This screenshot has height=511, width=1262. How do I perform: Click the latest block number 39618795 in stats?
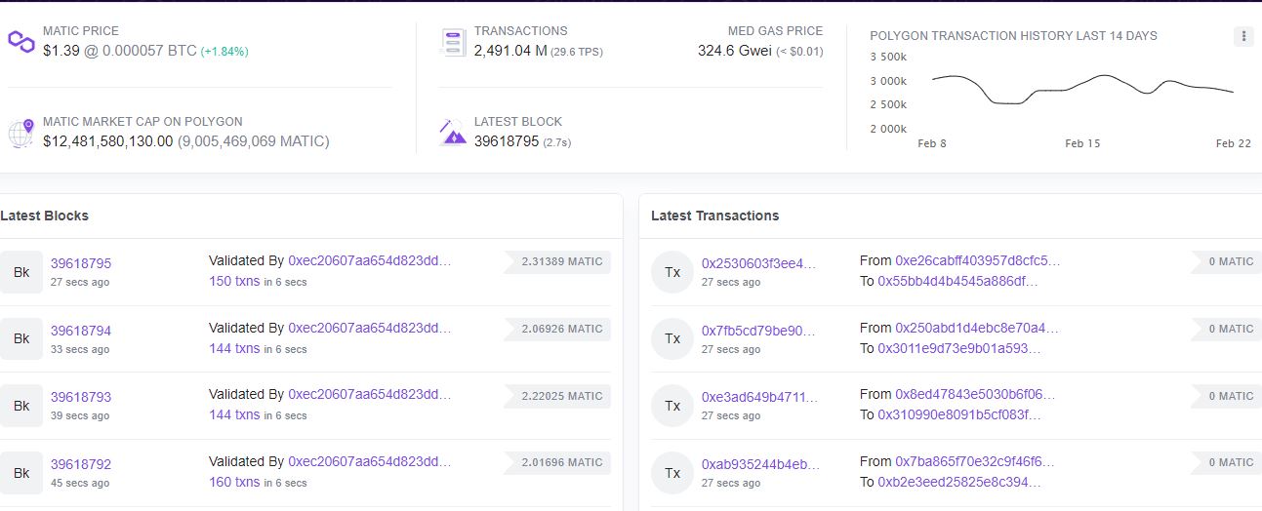click(x=507, y=141)
